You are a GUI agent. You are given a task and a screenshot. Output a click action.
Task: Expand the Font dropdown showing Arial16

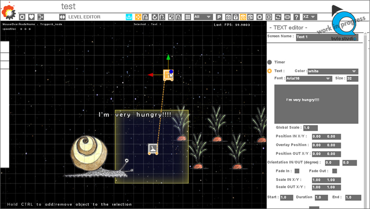[309, 78]
